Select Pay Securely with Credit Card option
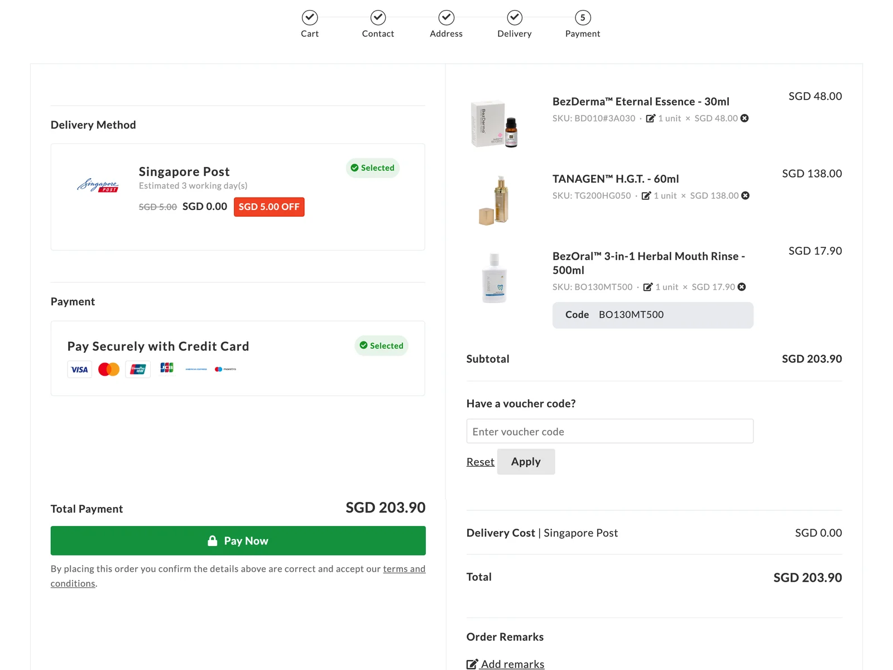 [238, 358]
